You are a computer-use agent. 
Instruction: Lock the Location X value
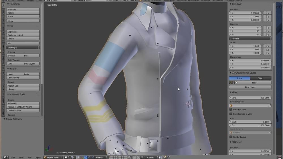[x=267, y=13]
